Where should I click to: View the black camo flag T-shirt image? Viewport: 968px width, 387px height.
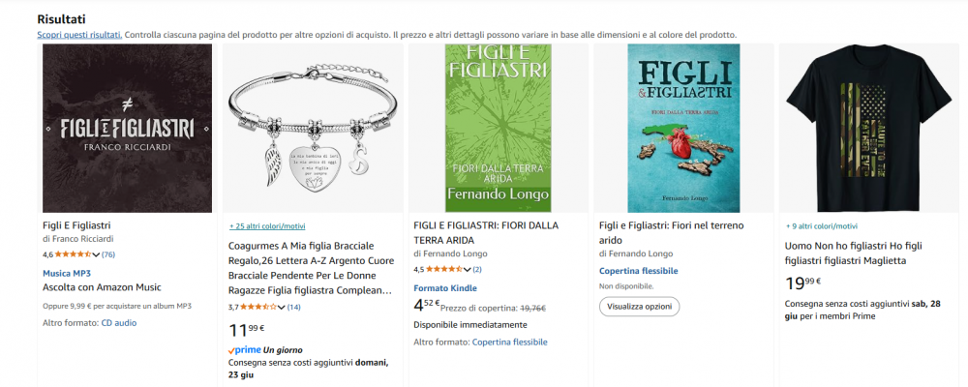[x=869, y=129]
